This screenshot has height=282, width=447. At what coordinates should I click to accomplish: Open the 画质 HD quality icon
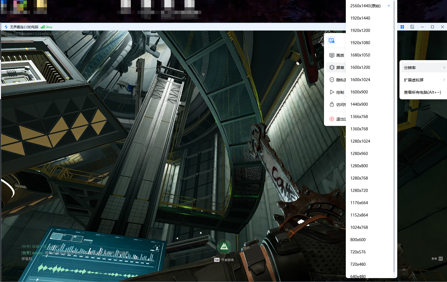tap(332, 55)
